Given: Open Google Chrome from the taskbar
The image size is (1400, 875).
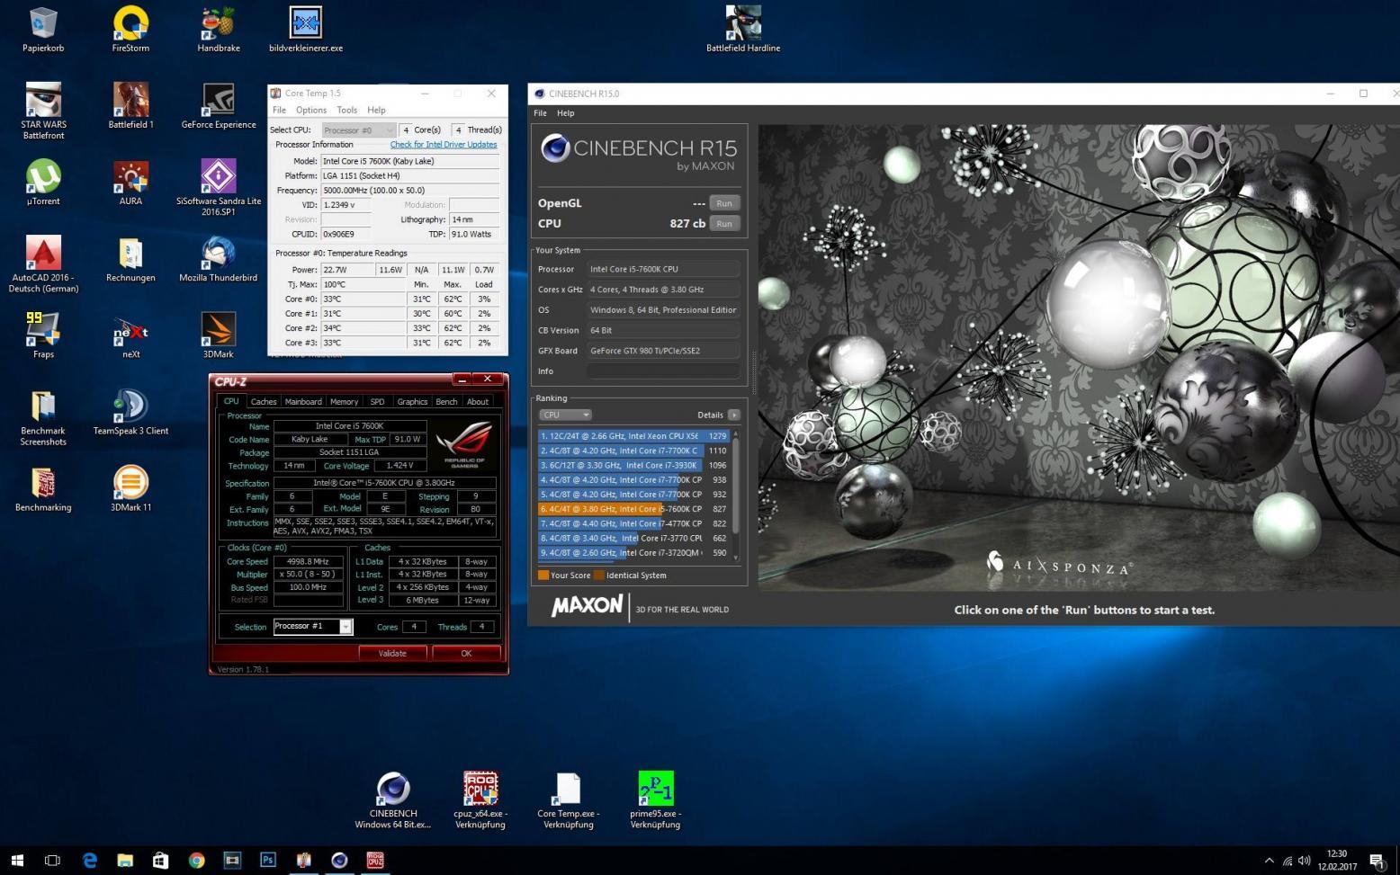Looking at the screenshot, I should point(196,860).
